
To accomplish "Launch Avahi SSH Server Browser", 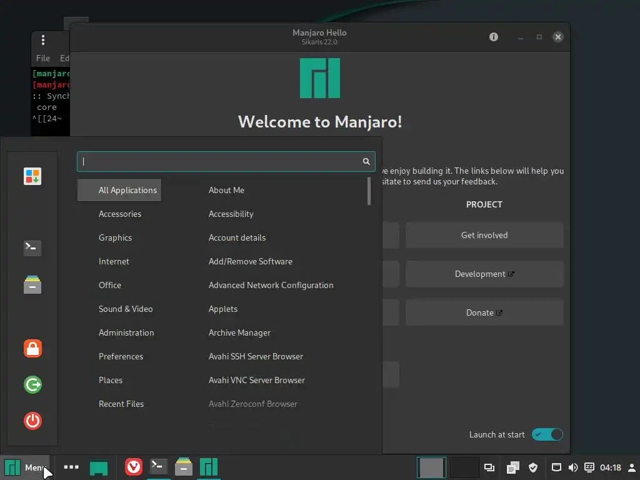I will tap(256, 356).
